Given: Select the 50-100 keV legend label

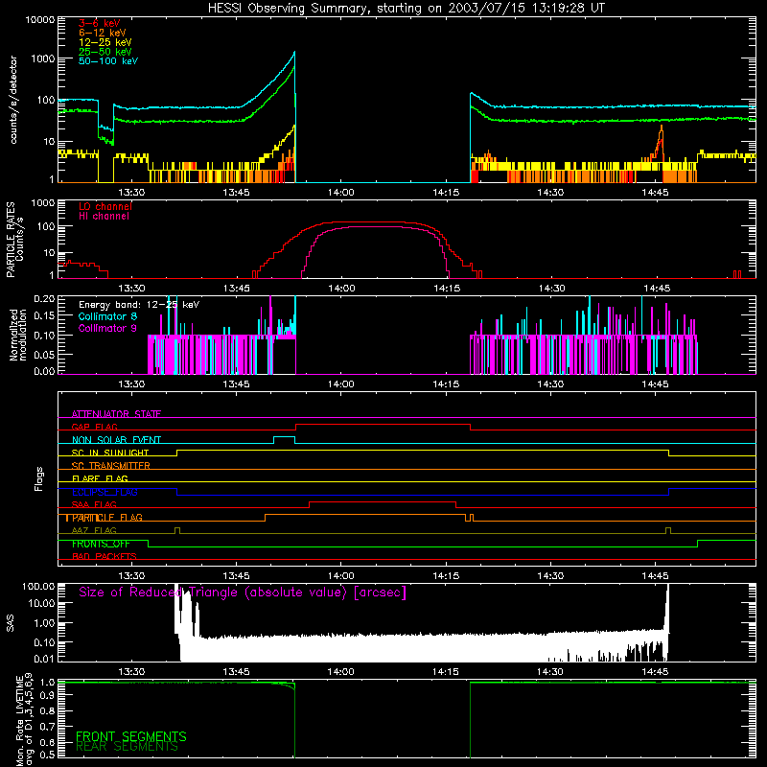Looking at the screenshot, I should [x=108, y=61].
